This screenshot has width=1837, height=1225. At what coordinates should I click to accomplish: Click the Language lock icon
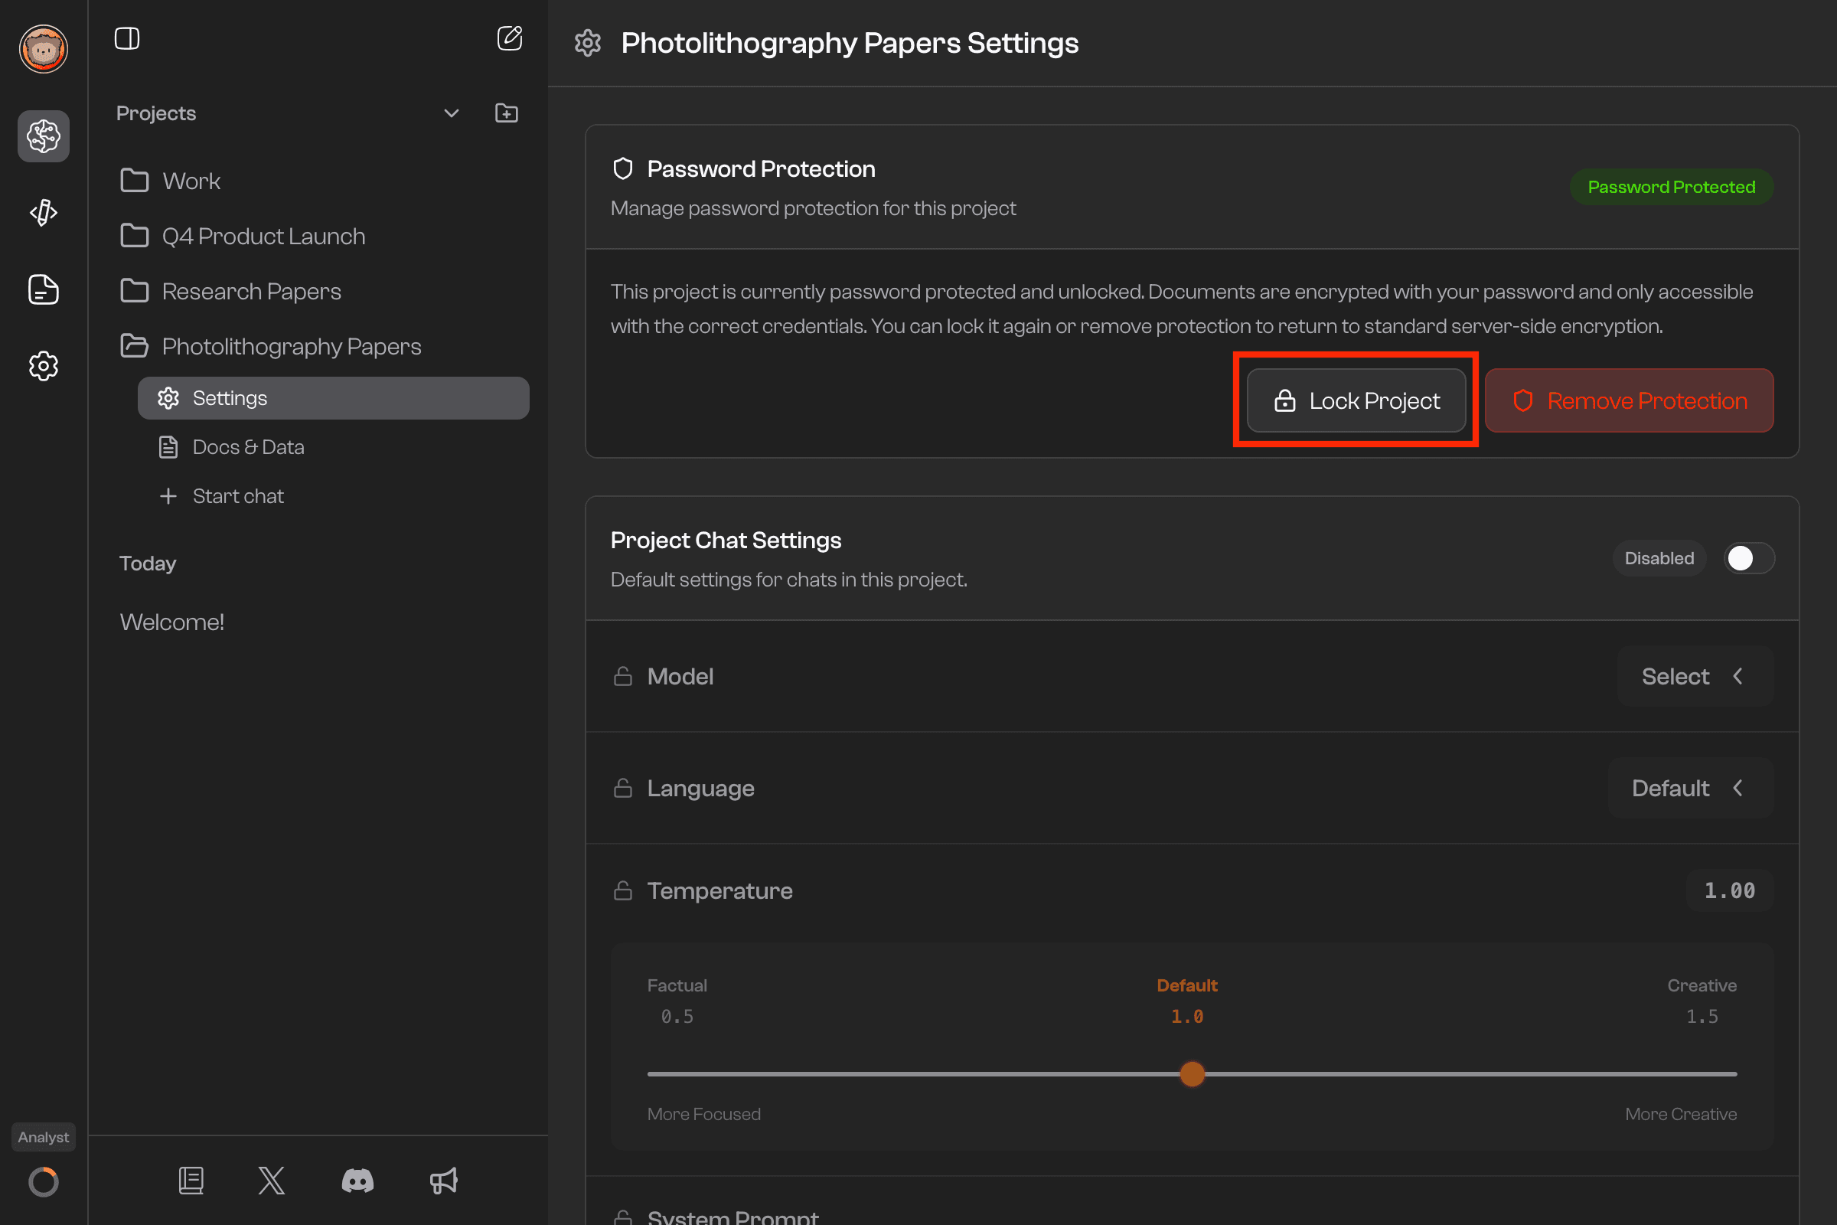click(x=622, y=788)
